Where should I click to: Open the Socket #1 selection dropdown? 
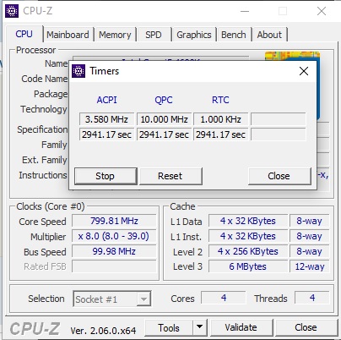[x=112, y=299]
